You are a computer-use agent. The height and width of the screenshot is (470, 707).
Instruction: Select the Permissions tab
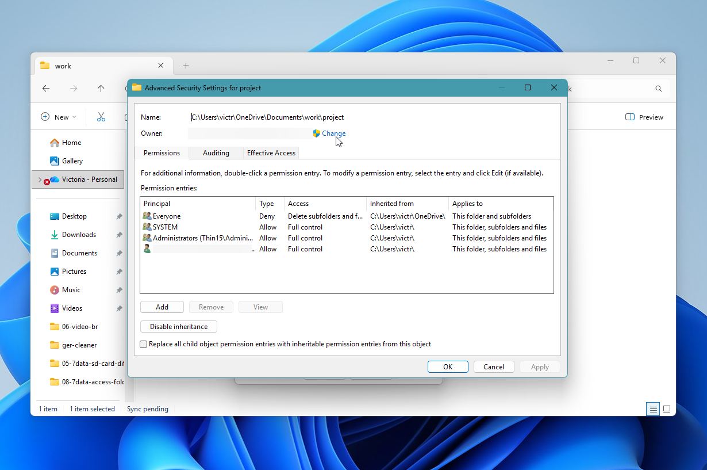162,153
